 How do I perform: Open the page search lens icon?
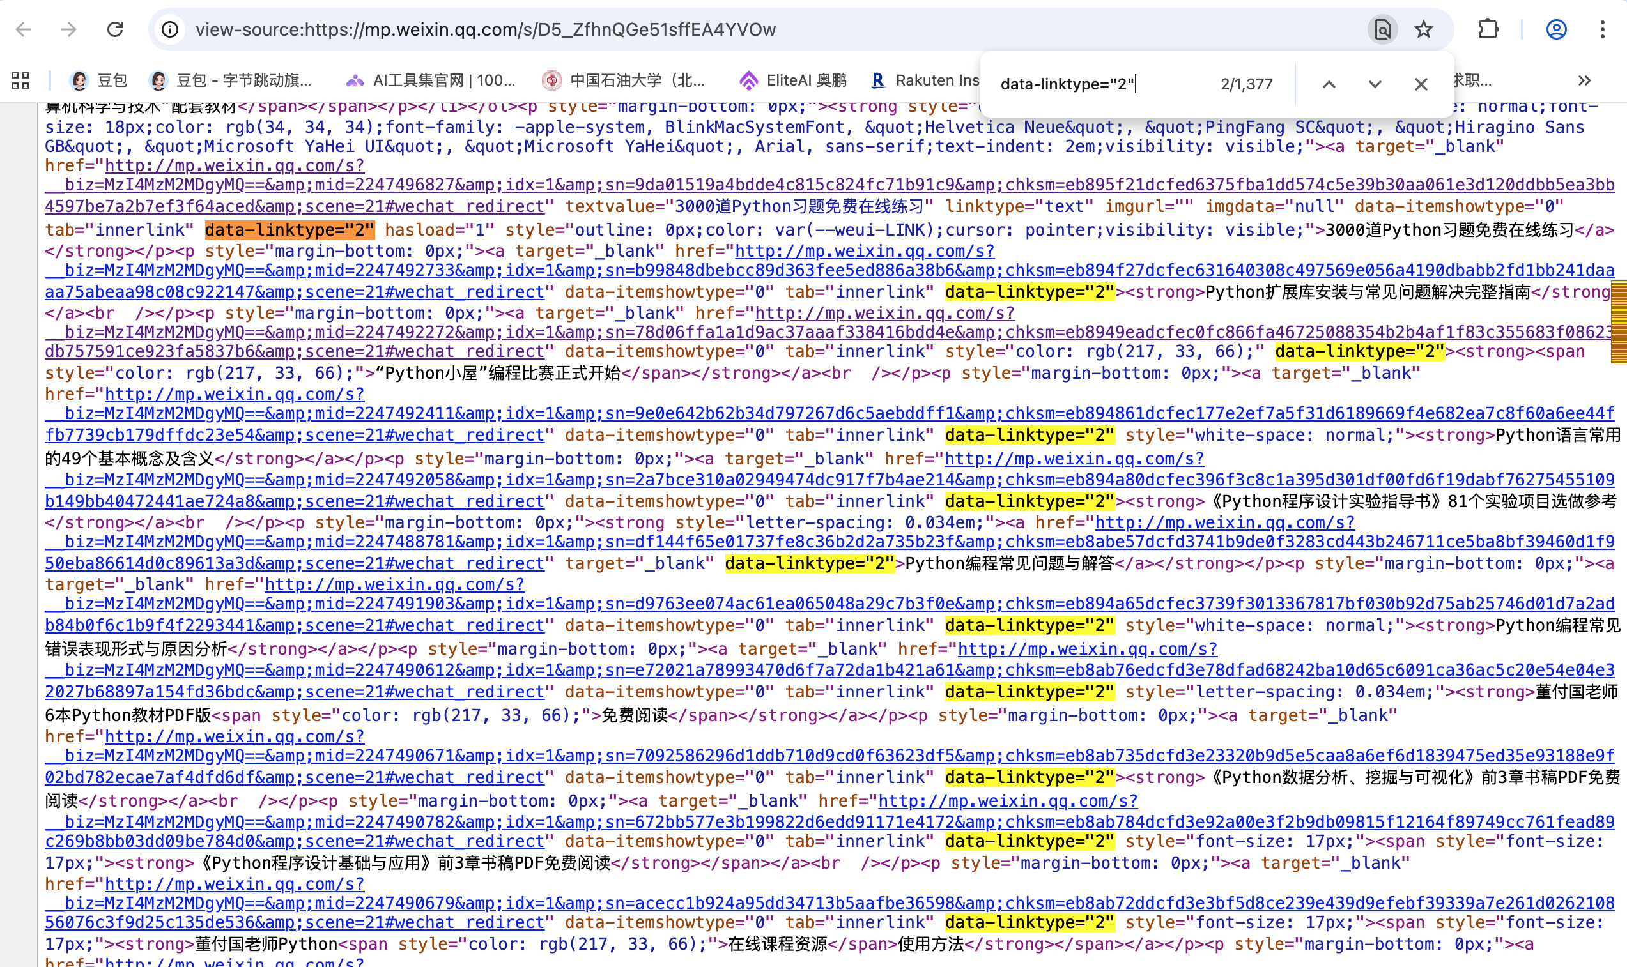click(x=1382, y=29)
